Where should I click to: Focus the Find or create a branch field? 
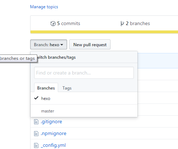click(x=84, y=73)
